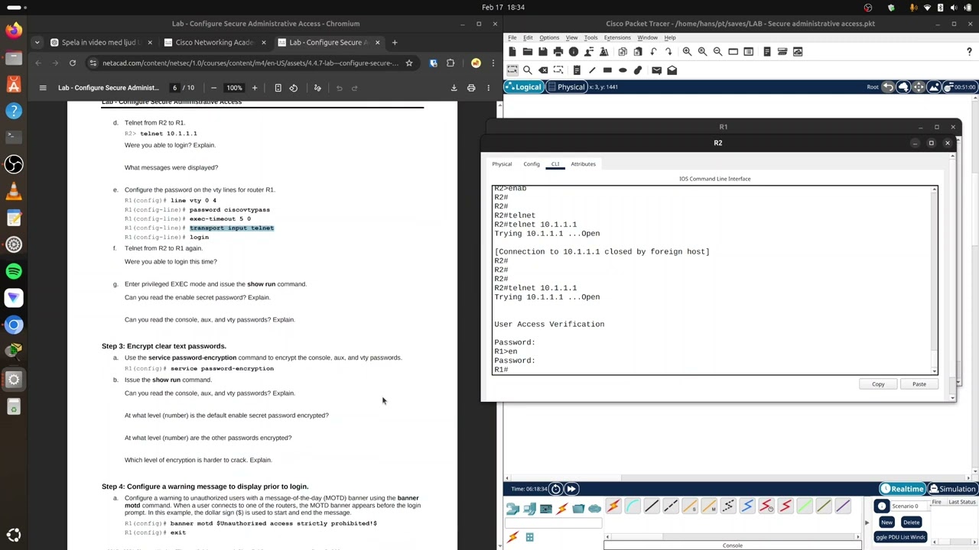Image resolution: width=979 pixels, height=550 pixels.
Task: Pick the Draw Rectangle tool
Action: point(607,70)
